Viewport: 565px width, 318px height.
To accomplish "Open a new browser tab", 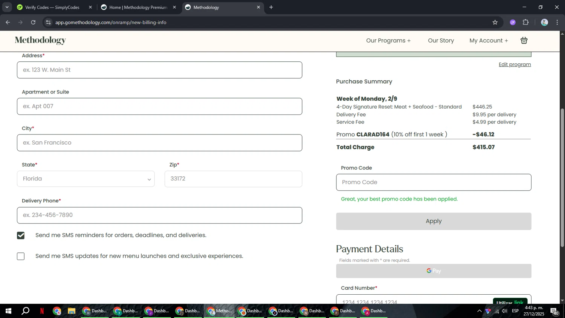I will pyautogui.click(x=271, y=7).
